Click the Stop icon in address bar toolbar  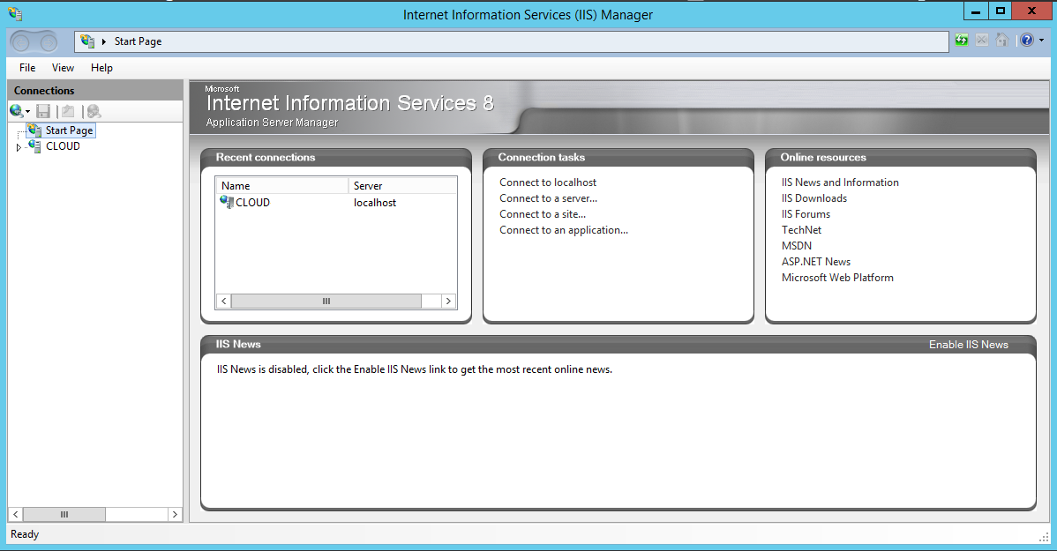click(981, 41)
